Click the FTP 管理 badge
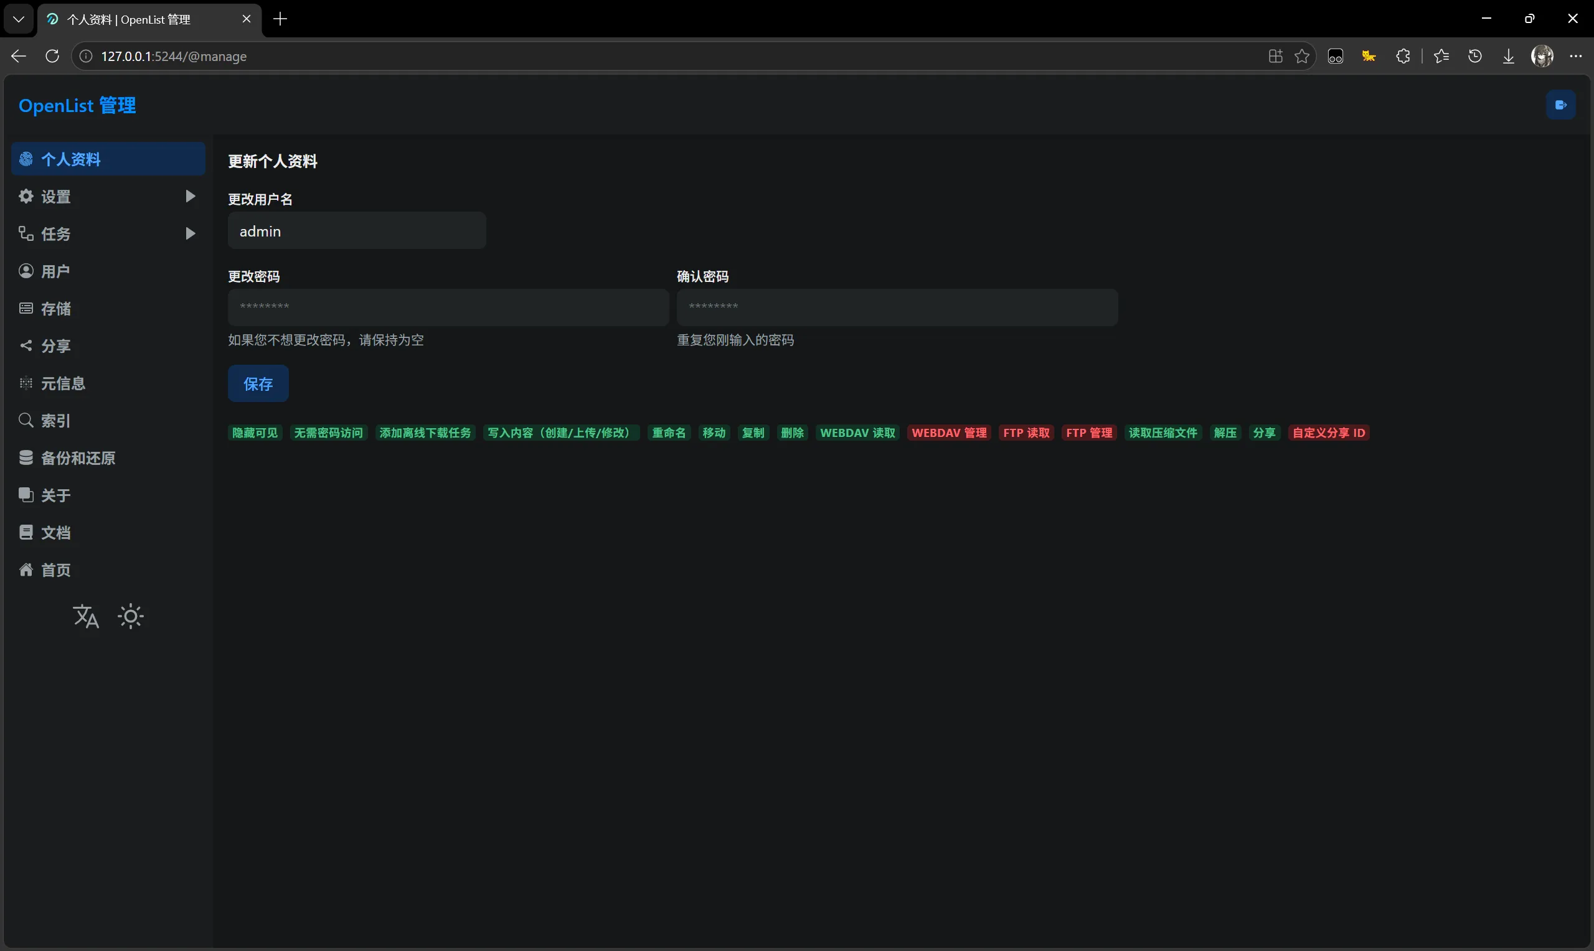1594x951 pixels. click(1090, 433)
